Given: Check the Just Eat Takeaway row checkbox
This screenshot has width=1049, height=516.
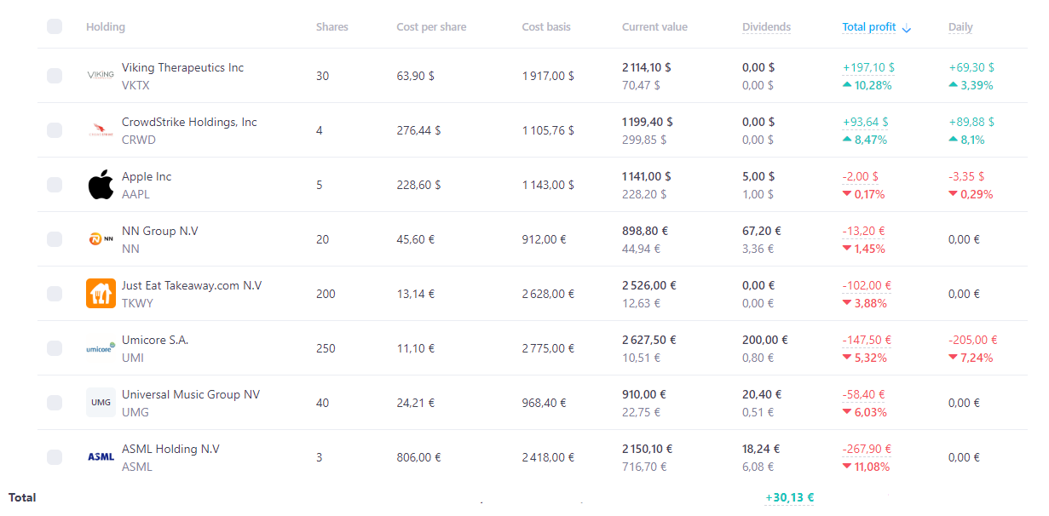Looking at the screenshot, I should 55,294.
